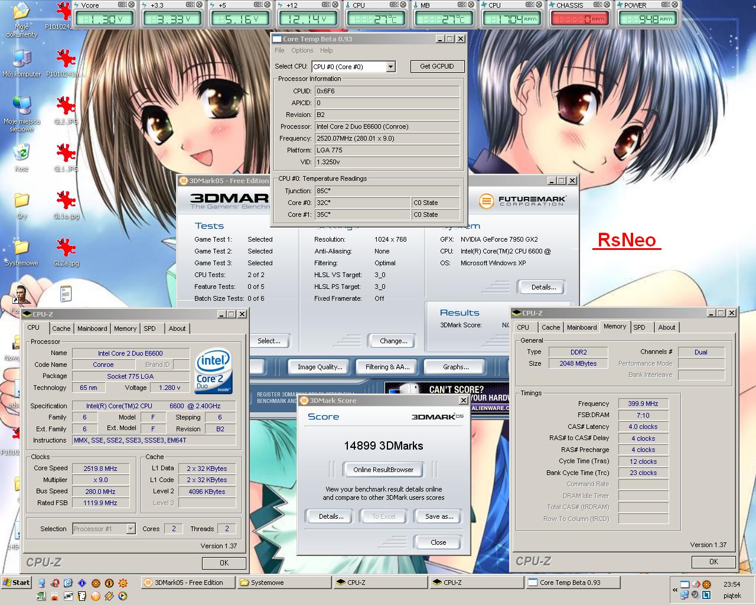Open Help menu in Core Temp
The width and height of the screenshot is (756, 605).
tap(326, 50)
